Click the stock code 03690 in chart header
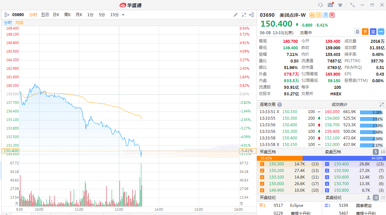This screenshot has width=386, height=215. click(18, 15)
